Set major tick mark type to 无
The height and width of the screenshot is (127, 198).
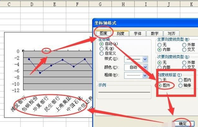(159, 45)
